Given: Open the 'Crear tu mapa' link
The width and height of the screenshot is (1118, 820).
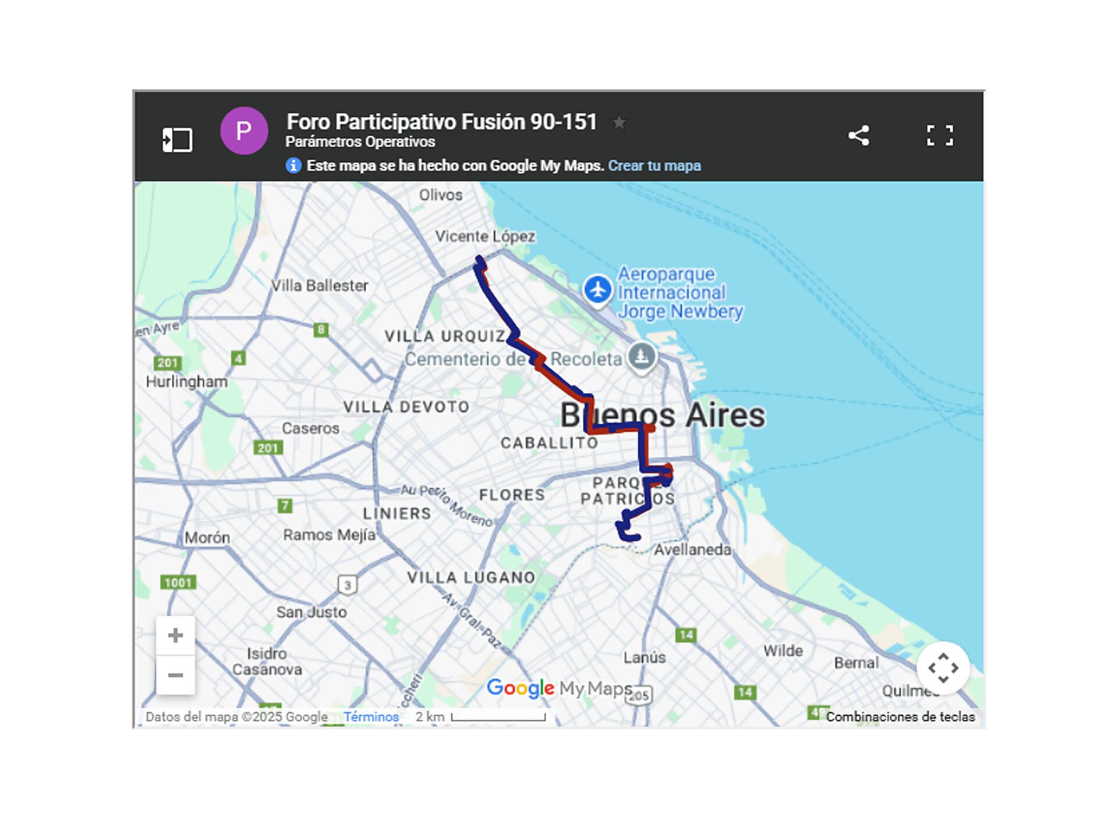Looking at the screenshot, I should point(654,166).
